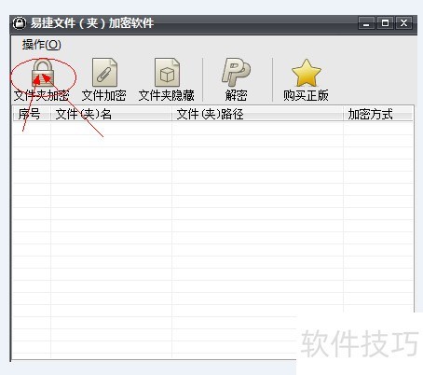Click the 文件夹隐藏 text label
The height and width of the screenshot is (375, 423).
[x=167, y=95]
